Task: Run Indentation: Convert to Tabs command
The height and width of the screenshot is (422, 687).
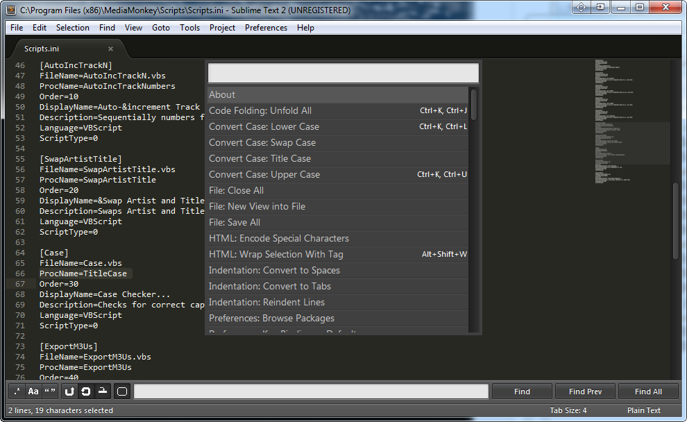Action: (x=338, y=287)
